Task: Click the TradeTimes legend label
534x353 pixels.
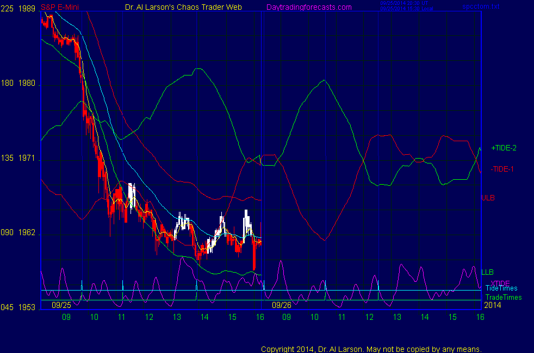Action: (504, 298)
